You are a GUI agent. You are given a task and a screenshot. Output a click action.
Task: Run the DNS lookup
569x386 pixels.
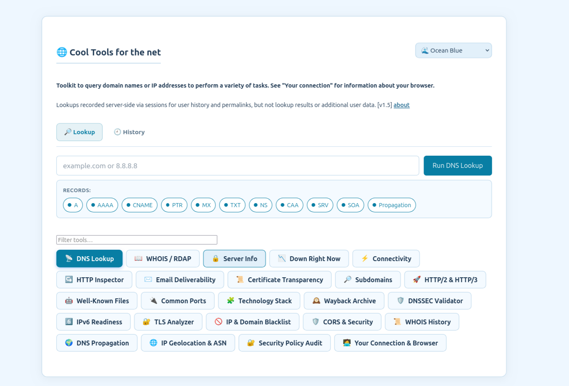[x=458, y=166]
